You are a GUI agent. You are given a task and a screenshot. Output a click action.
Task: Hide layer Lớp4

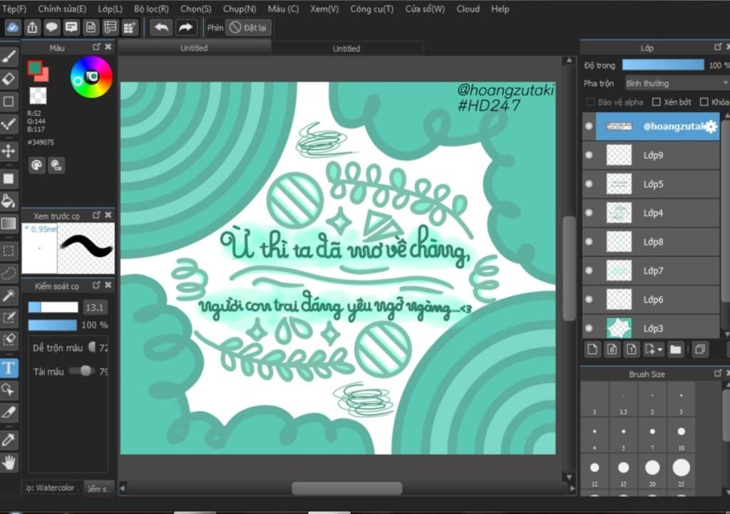pyautogui.click(x=589, y=212)
